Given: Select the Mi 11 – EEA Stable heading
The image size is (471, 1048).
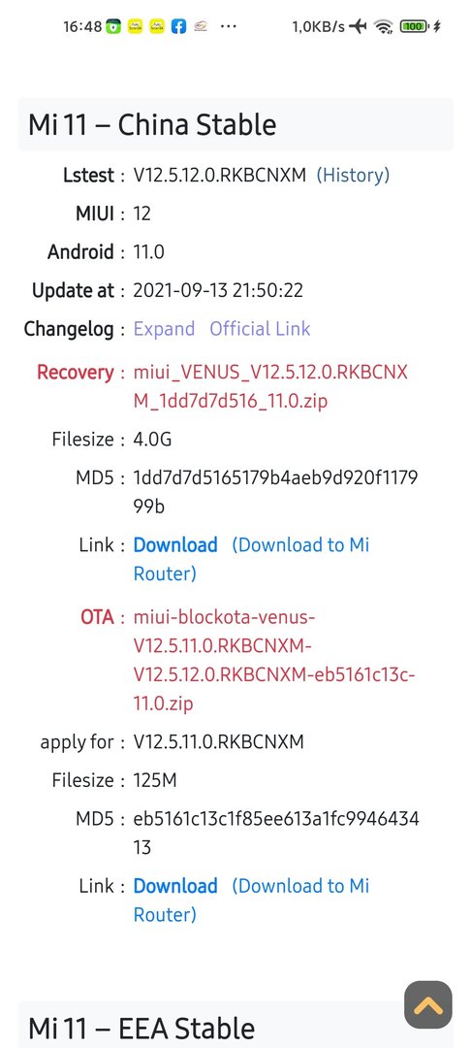Looking at the screenshot, I should click(141, 1028).
